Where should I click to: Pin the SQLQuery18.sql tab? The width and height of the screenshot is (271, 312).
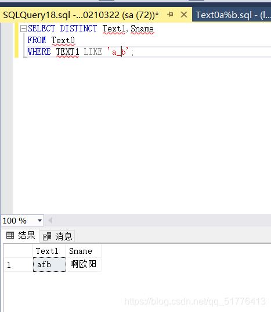point(170,15)
